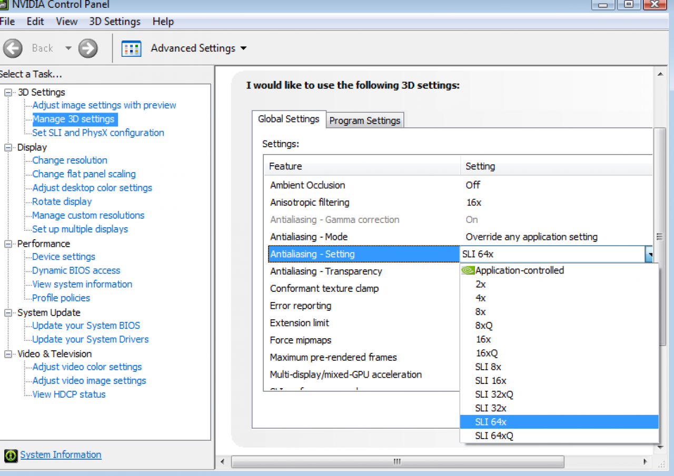Switch to the Program Settings tab

click(x=365, y=120)
